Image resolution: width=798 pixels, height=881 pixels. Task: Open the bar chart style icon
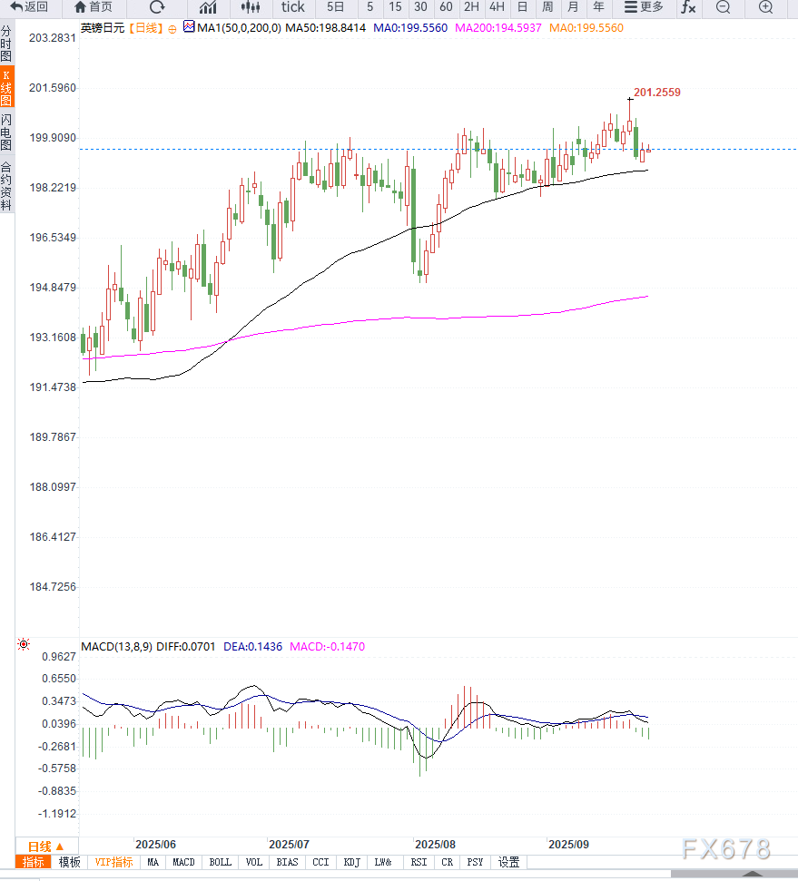point(208,7)
